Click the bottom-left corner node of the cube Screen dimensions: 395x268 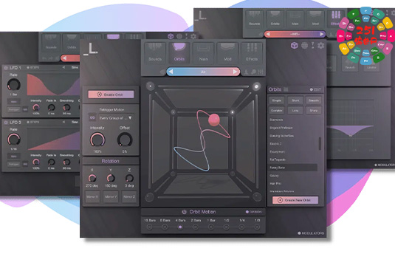pyautogui.click(x=150, y=196)
